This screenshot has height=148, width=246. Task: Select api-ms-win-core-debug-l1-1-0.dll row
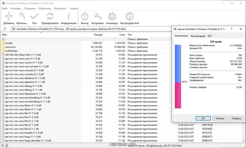[86, 86]
